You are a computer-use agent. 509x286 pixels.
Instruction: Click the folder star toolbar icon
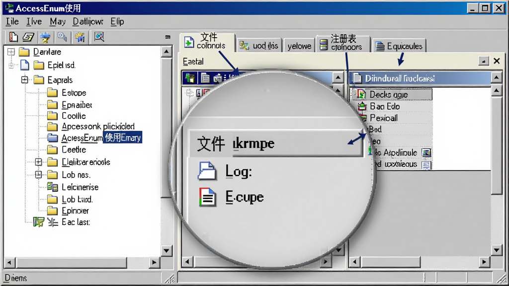80,37
